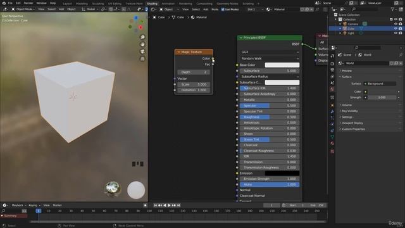405x228 pixels.
Task: Collapse the Surface panel in World properties
Action: pos(346,77)
